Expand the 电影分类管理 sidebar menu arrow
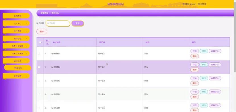This screenshot has width=236, height=112. tap(26, 46)
